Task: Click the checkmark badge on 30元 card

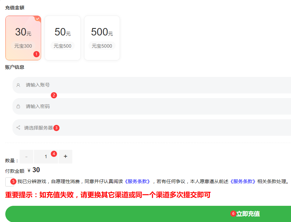Action: click(x=38, y=19)
